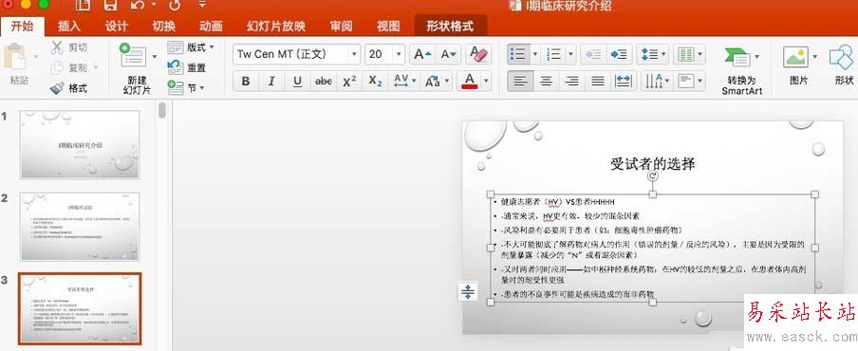Open the Aa change case menu

[x=438, y=82]
